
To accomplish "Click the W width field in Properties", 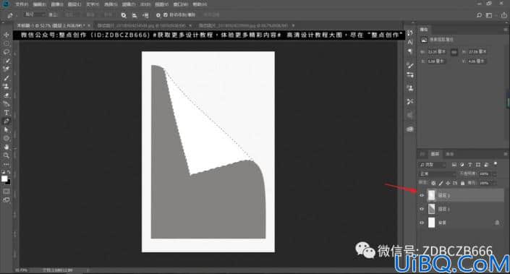I will click(x=437, y=52).
